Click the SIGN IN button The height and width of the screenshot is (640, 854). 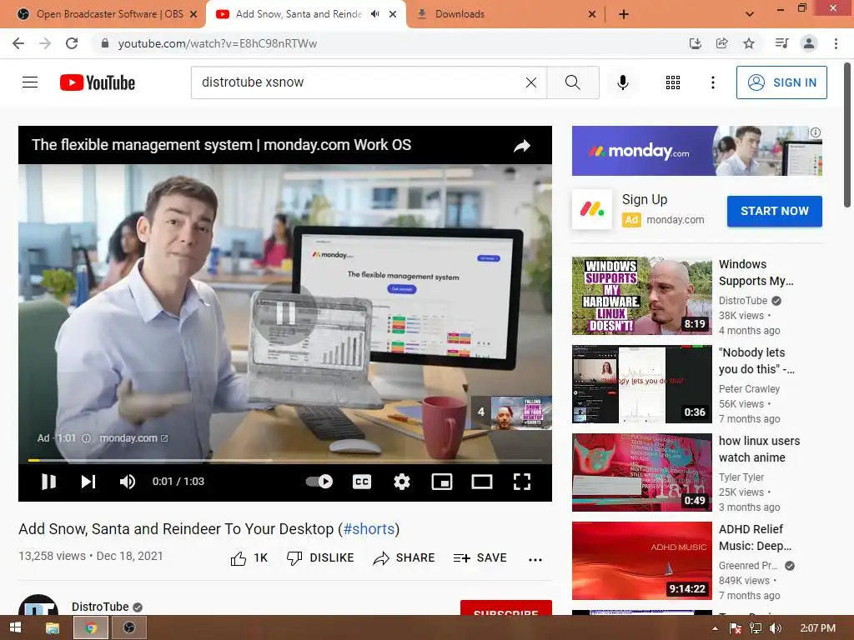click(x=781, y=82)
